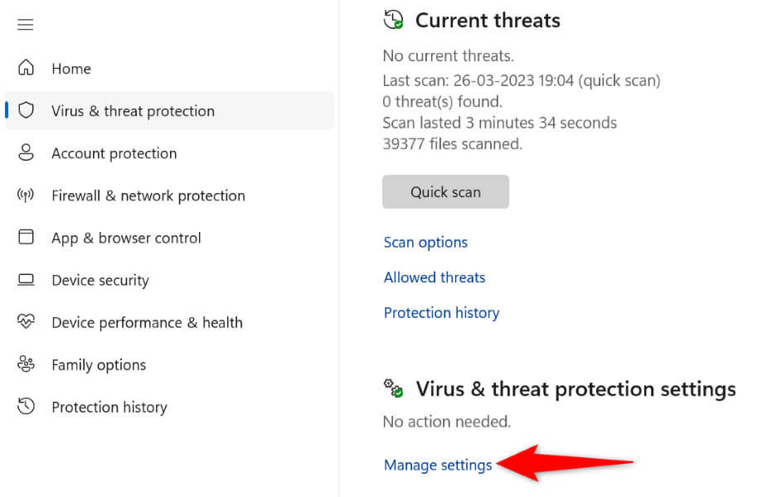Go to Home in the sidebar
This screenshot has width=767, height=497.
coord(71,69)
